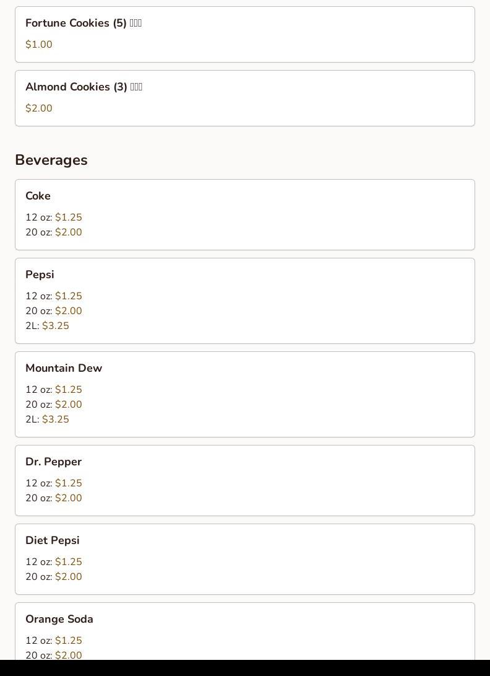Viewport: 490px width, 676px height.
Task: Select the Pepsi 2L $3.25 option
Action: (x=55, y=326)
